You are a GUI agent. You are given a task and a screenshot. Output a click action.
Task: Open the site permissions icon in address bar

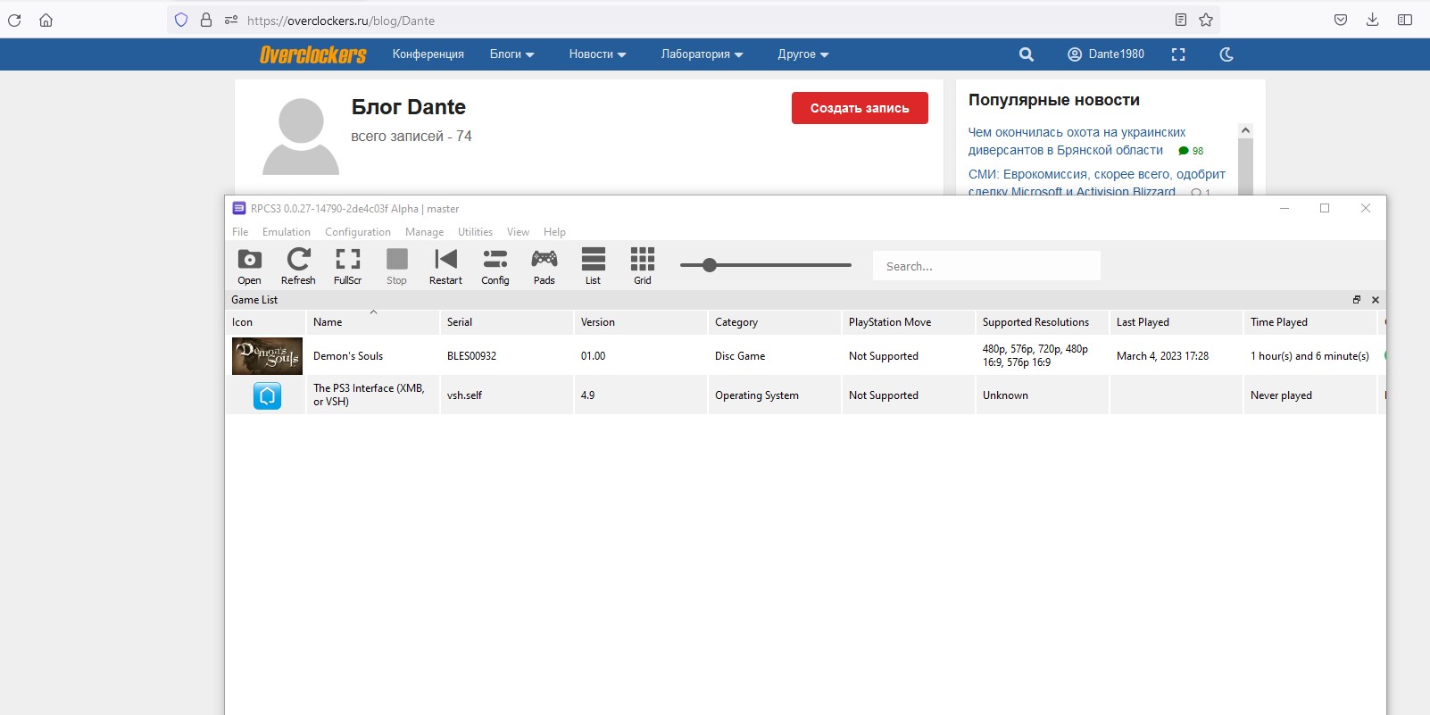click(231, 20)
